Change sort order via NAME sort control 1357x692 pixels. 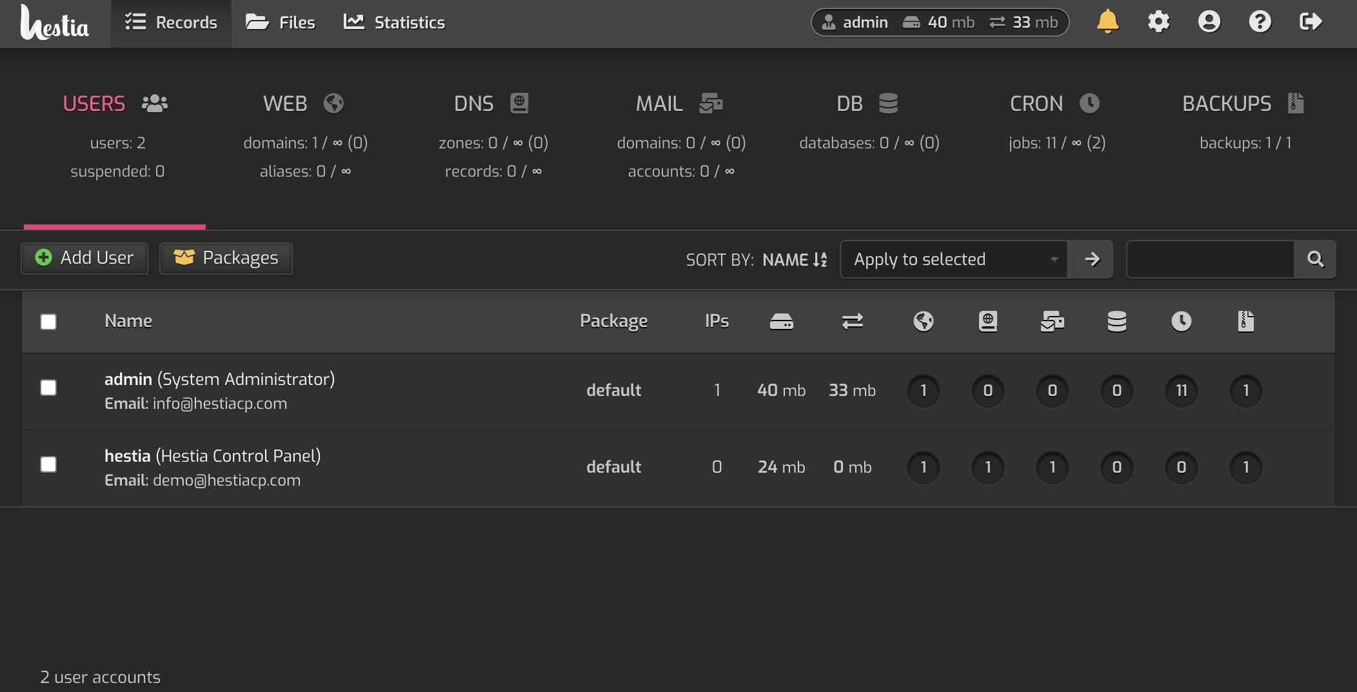(x=795, y=260)
